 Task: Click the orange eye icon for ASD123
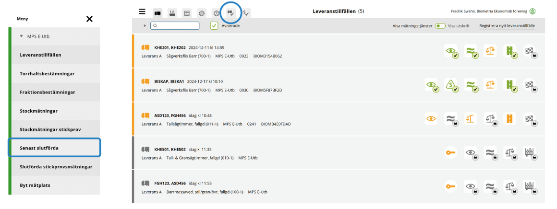tap(431, 119)
